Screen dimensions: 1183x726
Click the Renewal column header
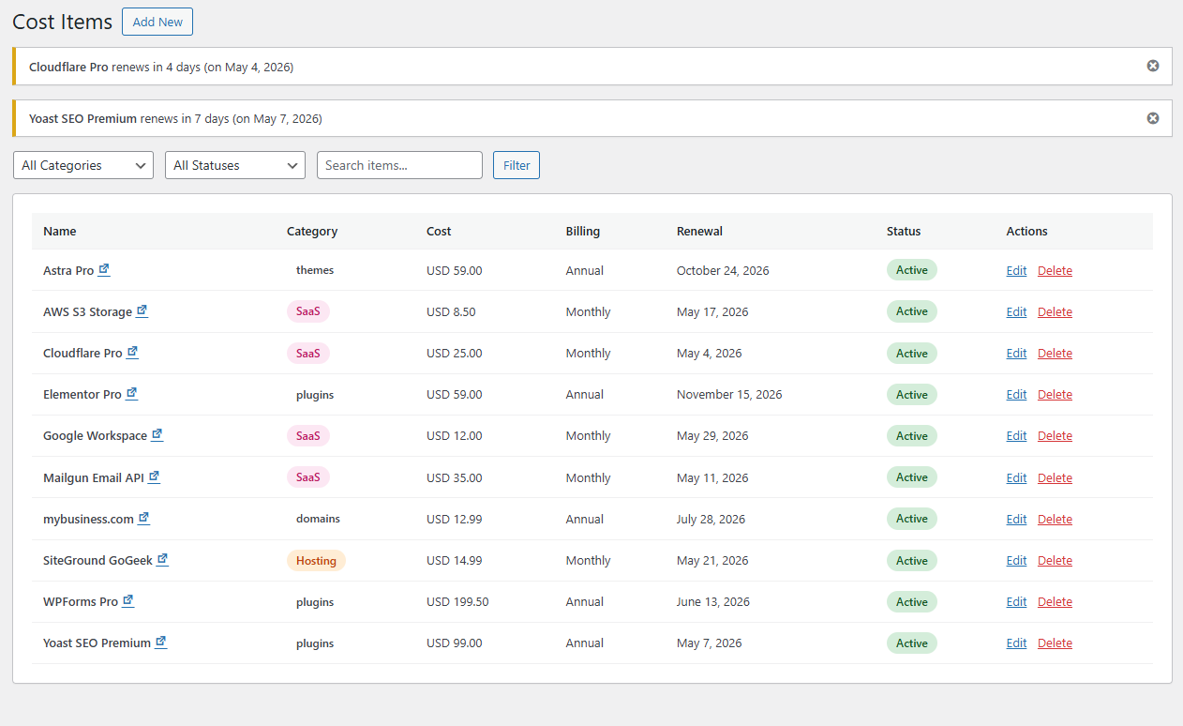tap(699, 231)
